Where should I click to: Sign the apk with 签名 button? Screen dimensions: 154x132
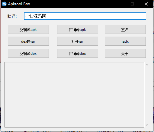pos(125,29)
